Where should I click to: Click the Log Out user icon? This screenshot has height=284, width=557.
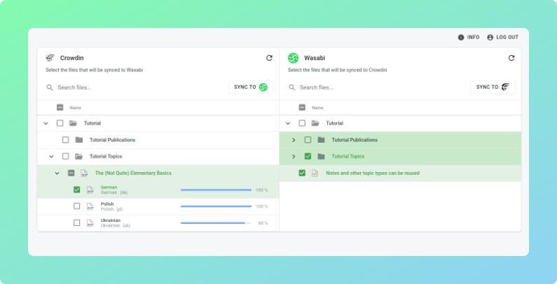point(490,37)
